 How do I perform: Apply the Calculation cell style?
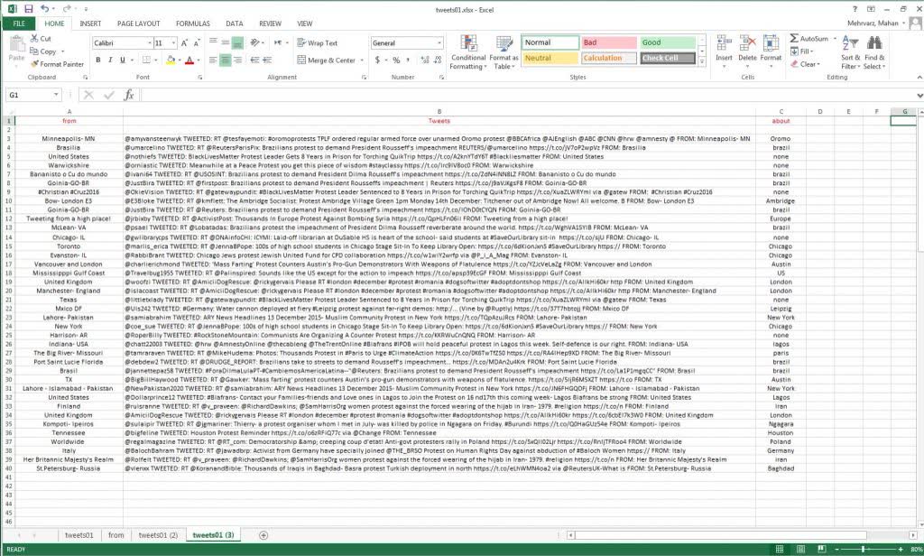(x=609, y=58)
